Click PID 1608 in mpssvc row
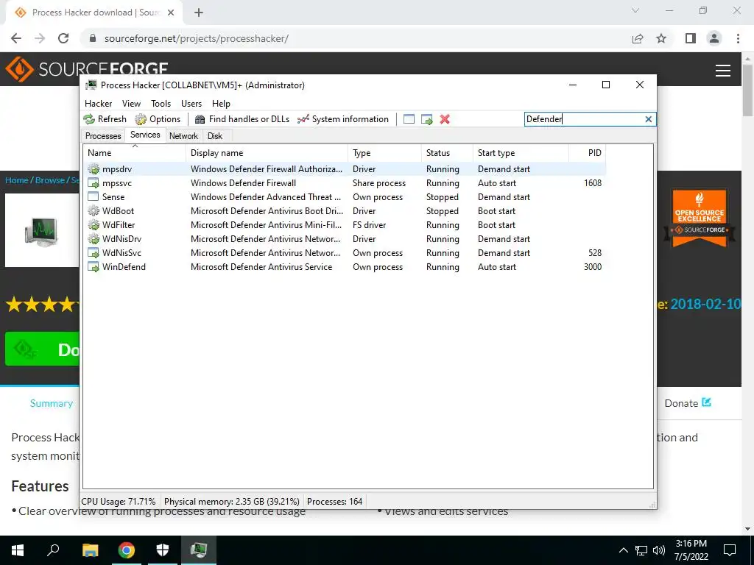 pyautogui.click(x=593, y=183)
